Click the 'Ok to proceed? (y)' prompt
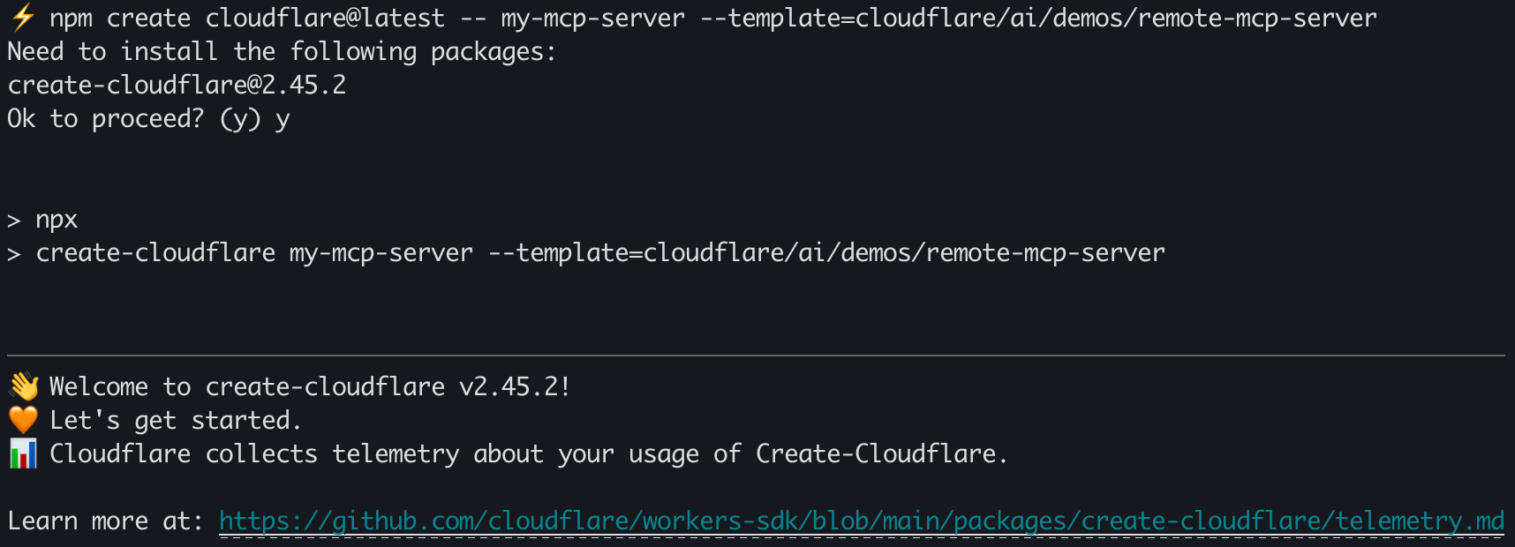 [x=133, y=119]
